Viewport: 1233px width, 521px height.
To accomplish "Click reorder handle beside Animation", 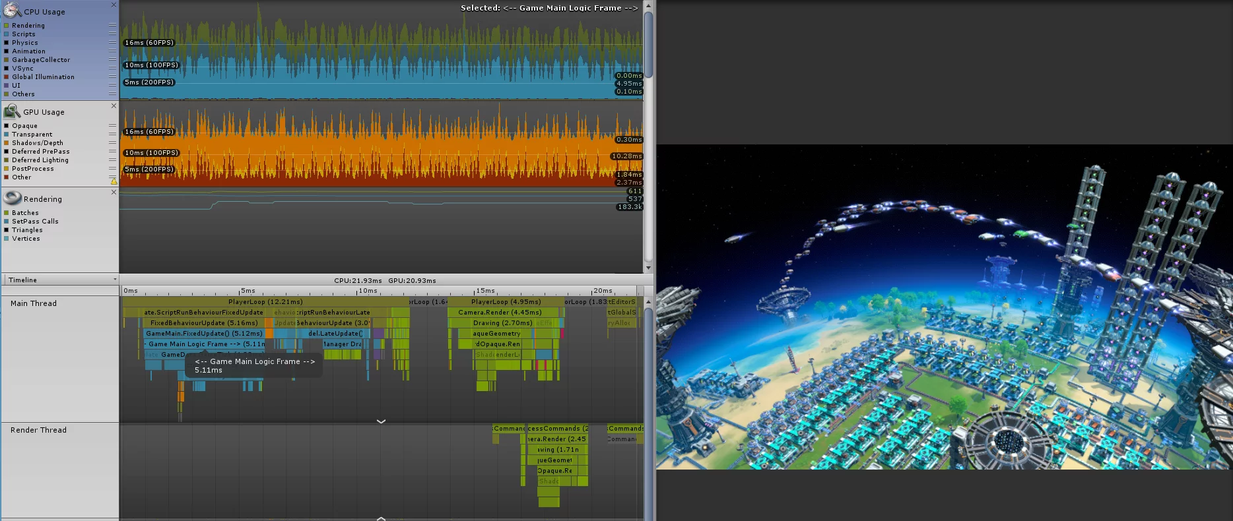I will (x=112, y=51).
